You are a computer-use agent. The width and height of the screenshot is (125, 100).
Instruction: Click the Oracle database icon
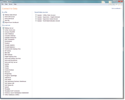(x=3, y=68)
